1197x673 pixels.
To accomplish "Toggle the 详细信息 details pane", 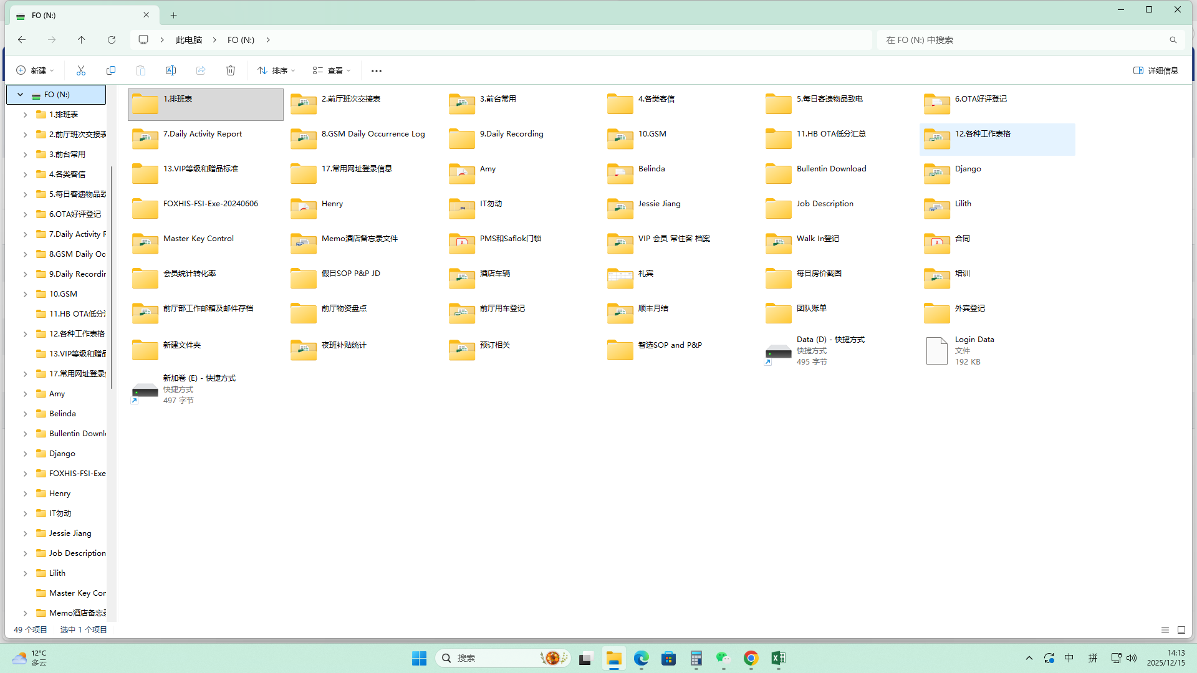I will tap(1156, 70).
